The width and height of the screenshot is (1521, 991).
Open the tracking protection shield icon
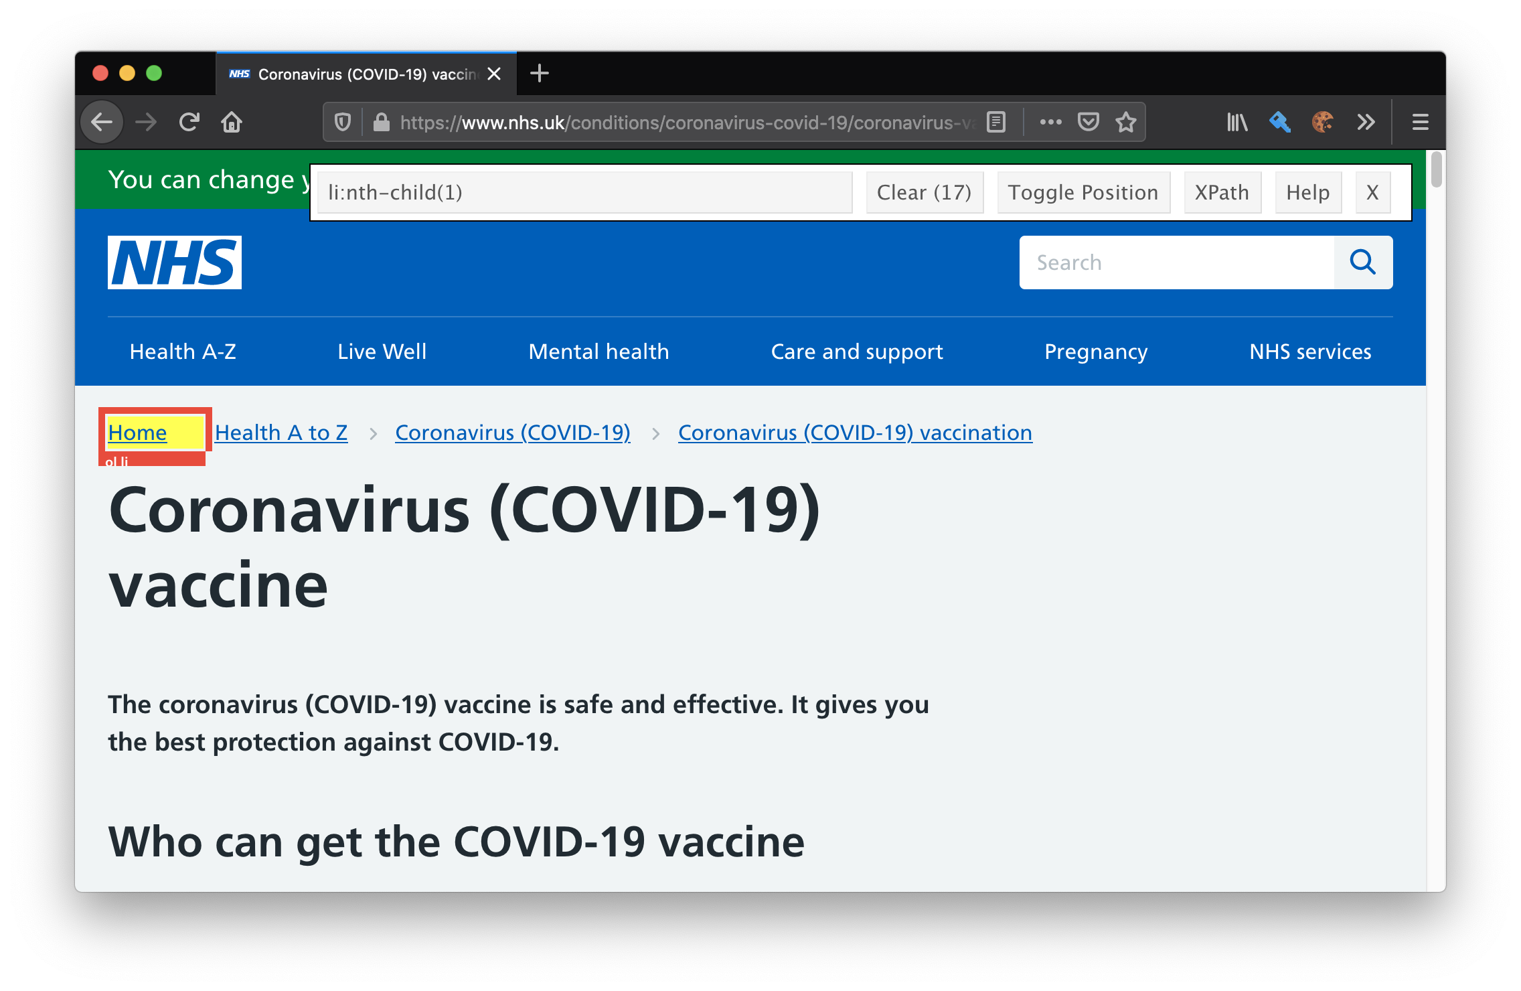click(343, 123)
